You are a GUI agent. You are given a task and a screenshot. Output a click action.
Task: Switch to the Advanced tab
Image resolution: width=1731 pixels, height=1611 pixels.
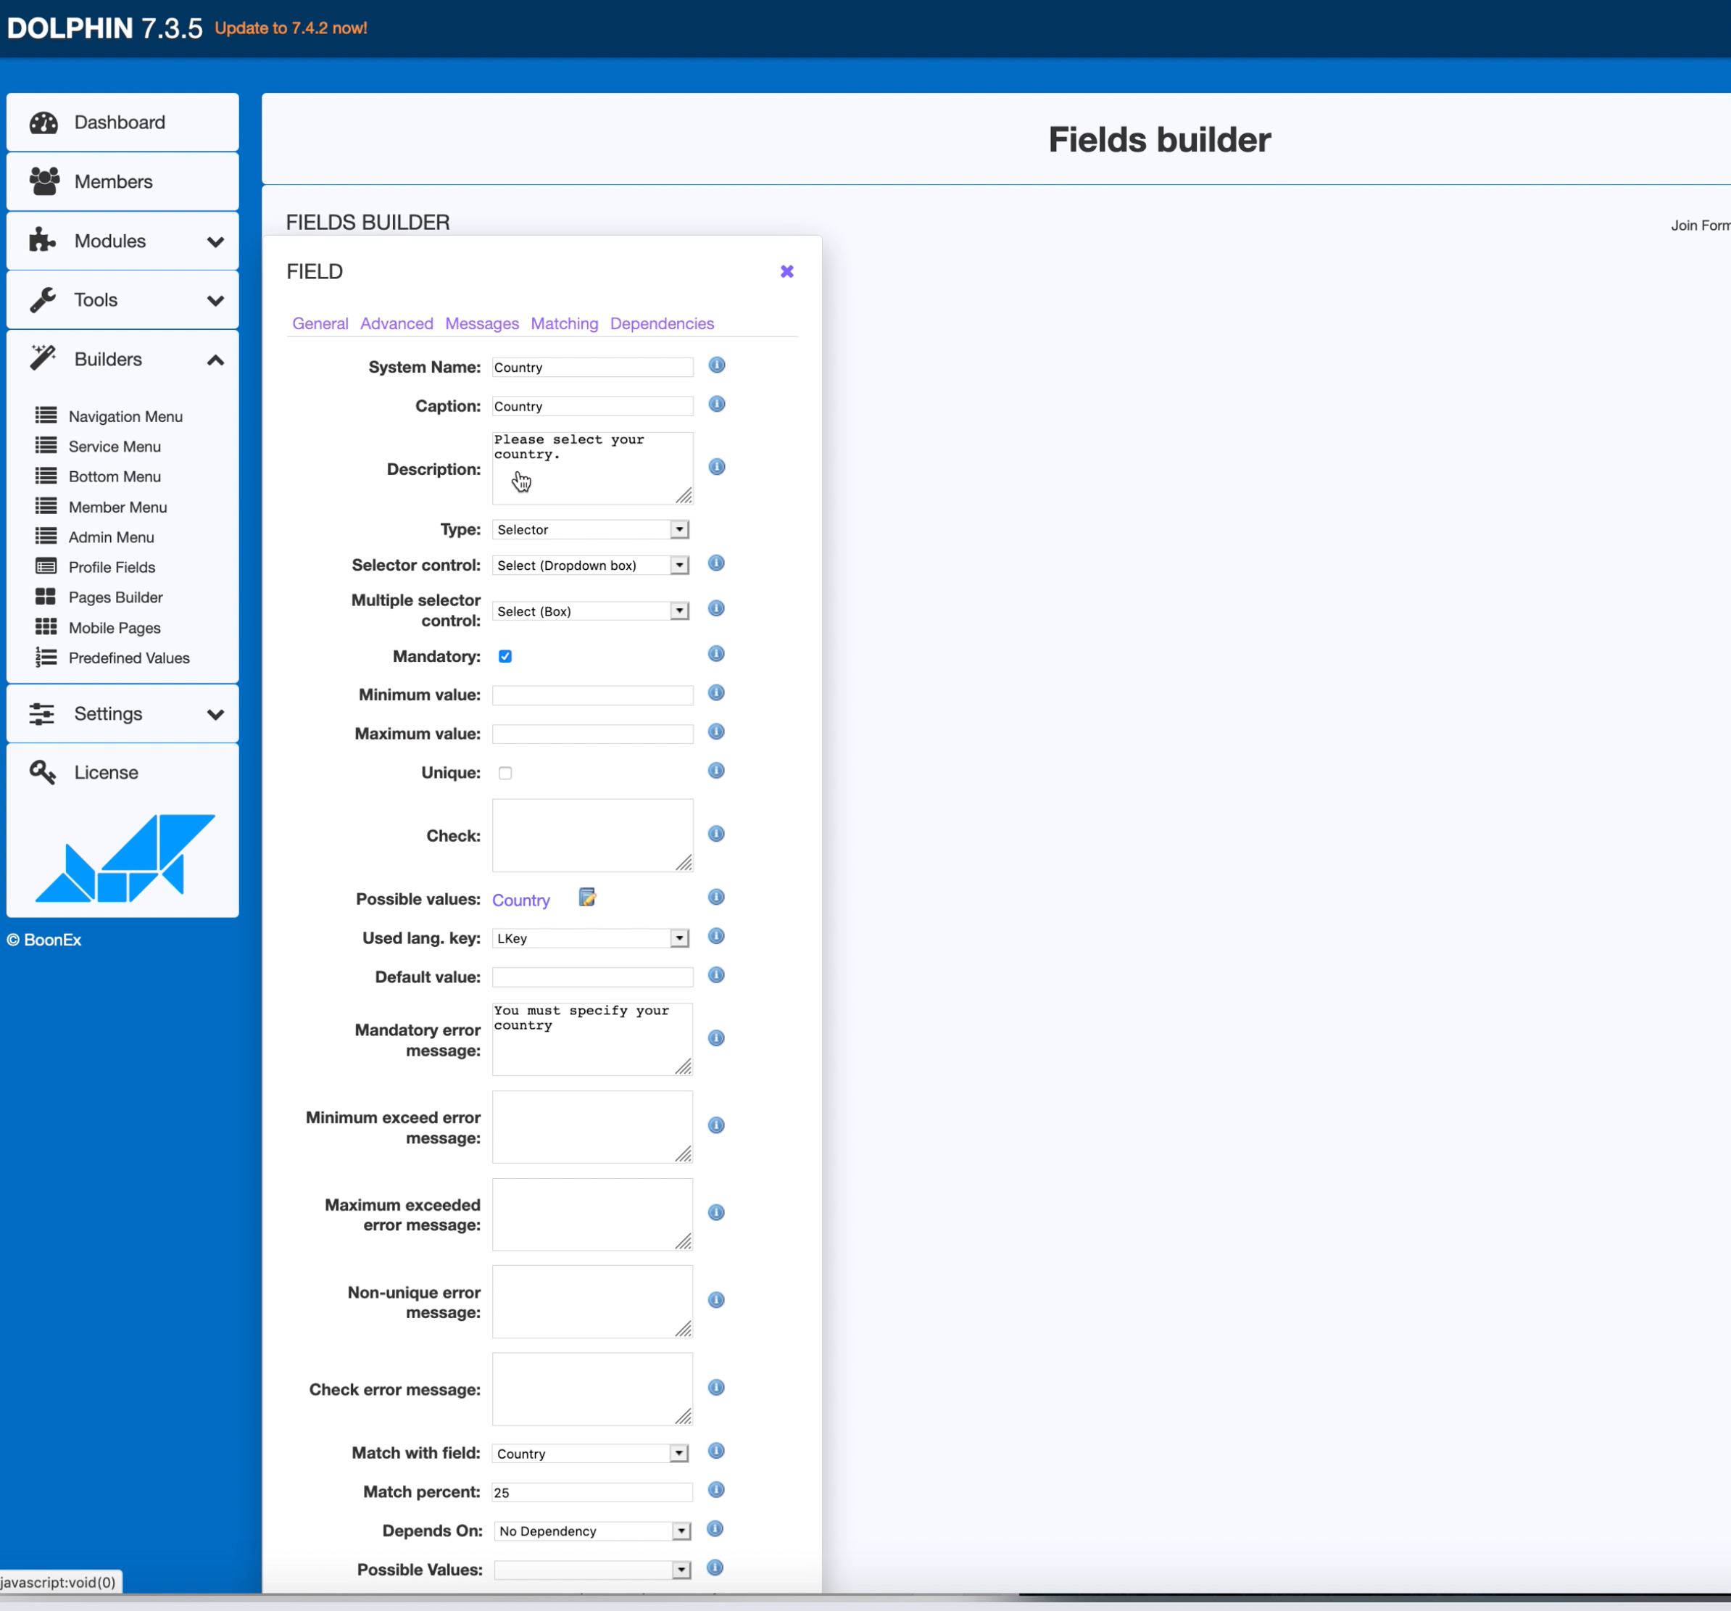397,324
